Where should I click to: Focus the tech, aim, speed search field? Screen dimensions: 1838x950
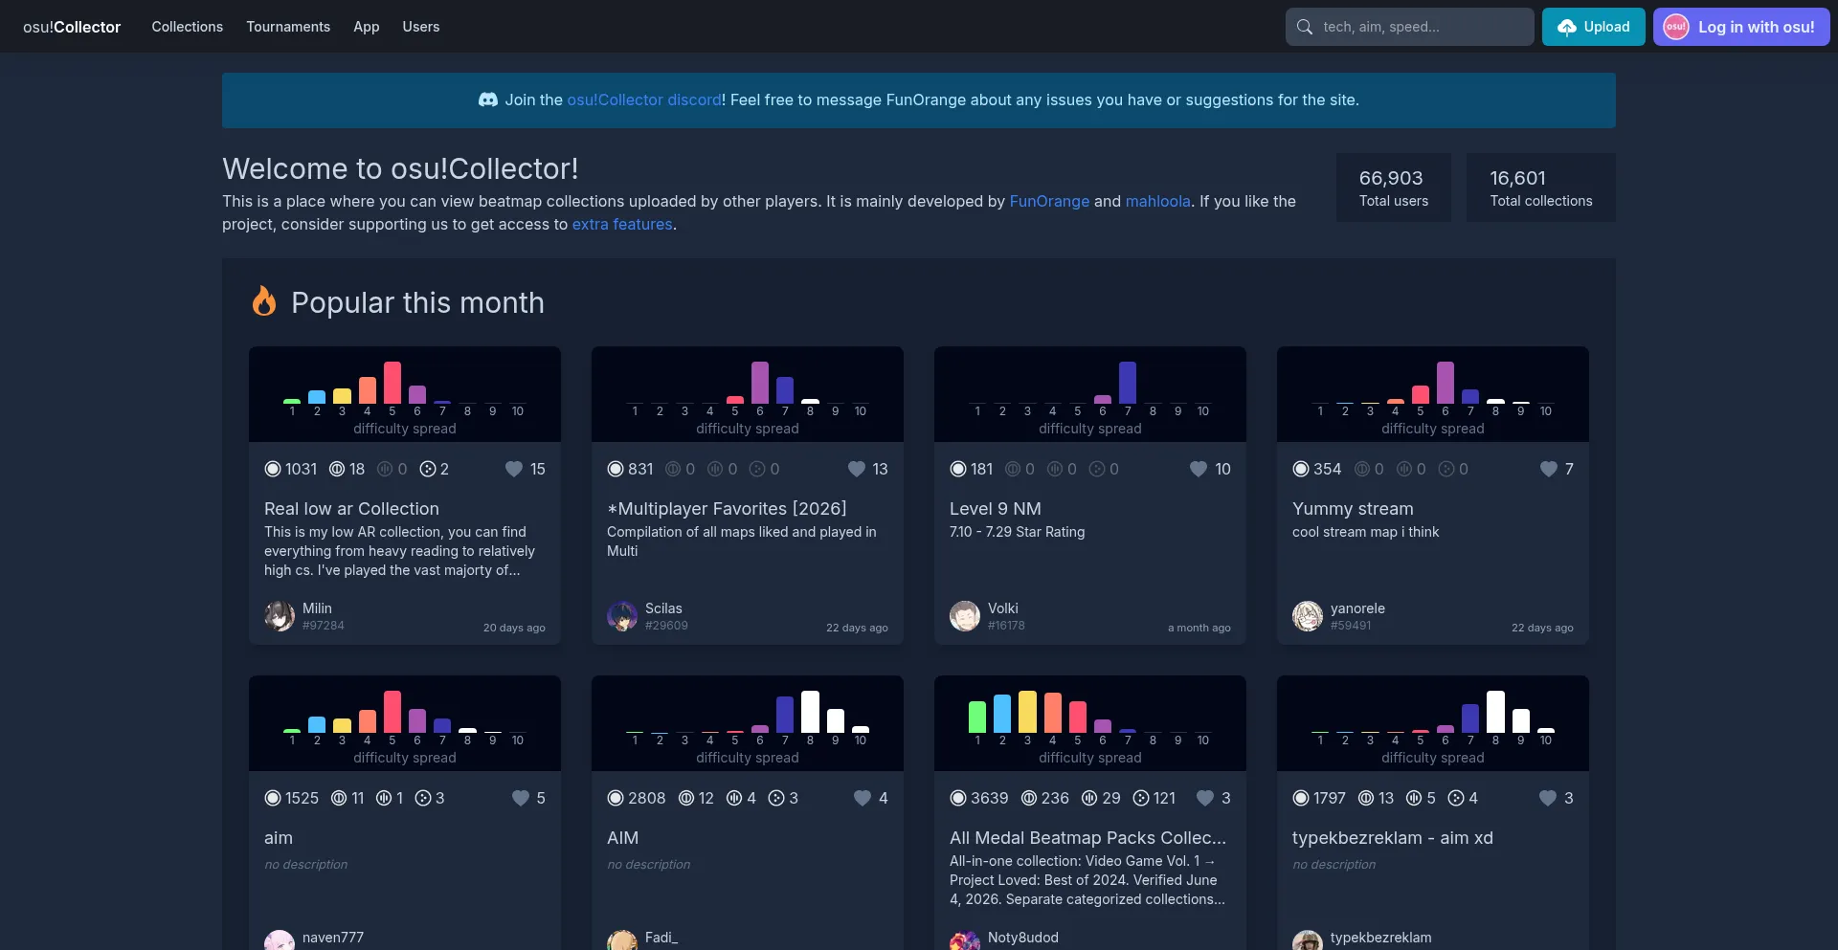click(x=1409, y=27)
